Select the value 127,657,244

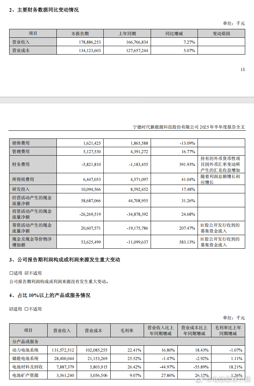(x=137, y=51)
